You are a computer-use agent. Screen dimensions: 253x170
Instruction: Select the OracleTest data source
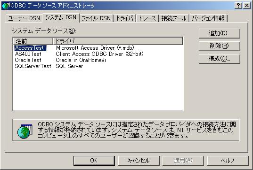pos(28,60)
